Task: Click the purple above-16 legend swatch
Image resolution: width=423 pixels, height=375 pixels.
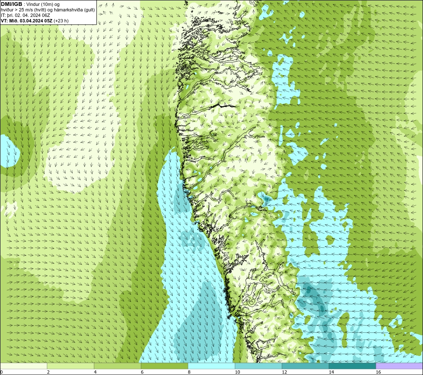Action: pos(399,366)
